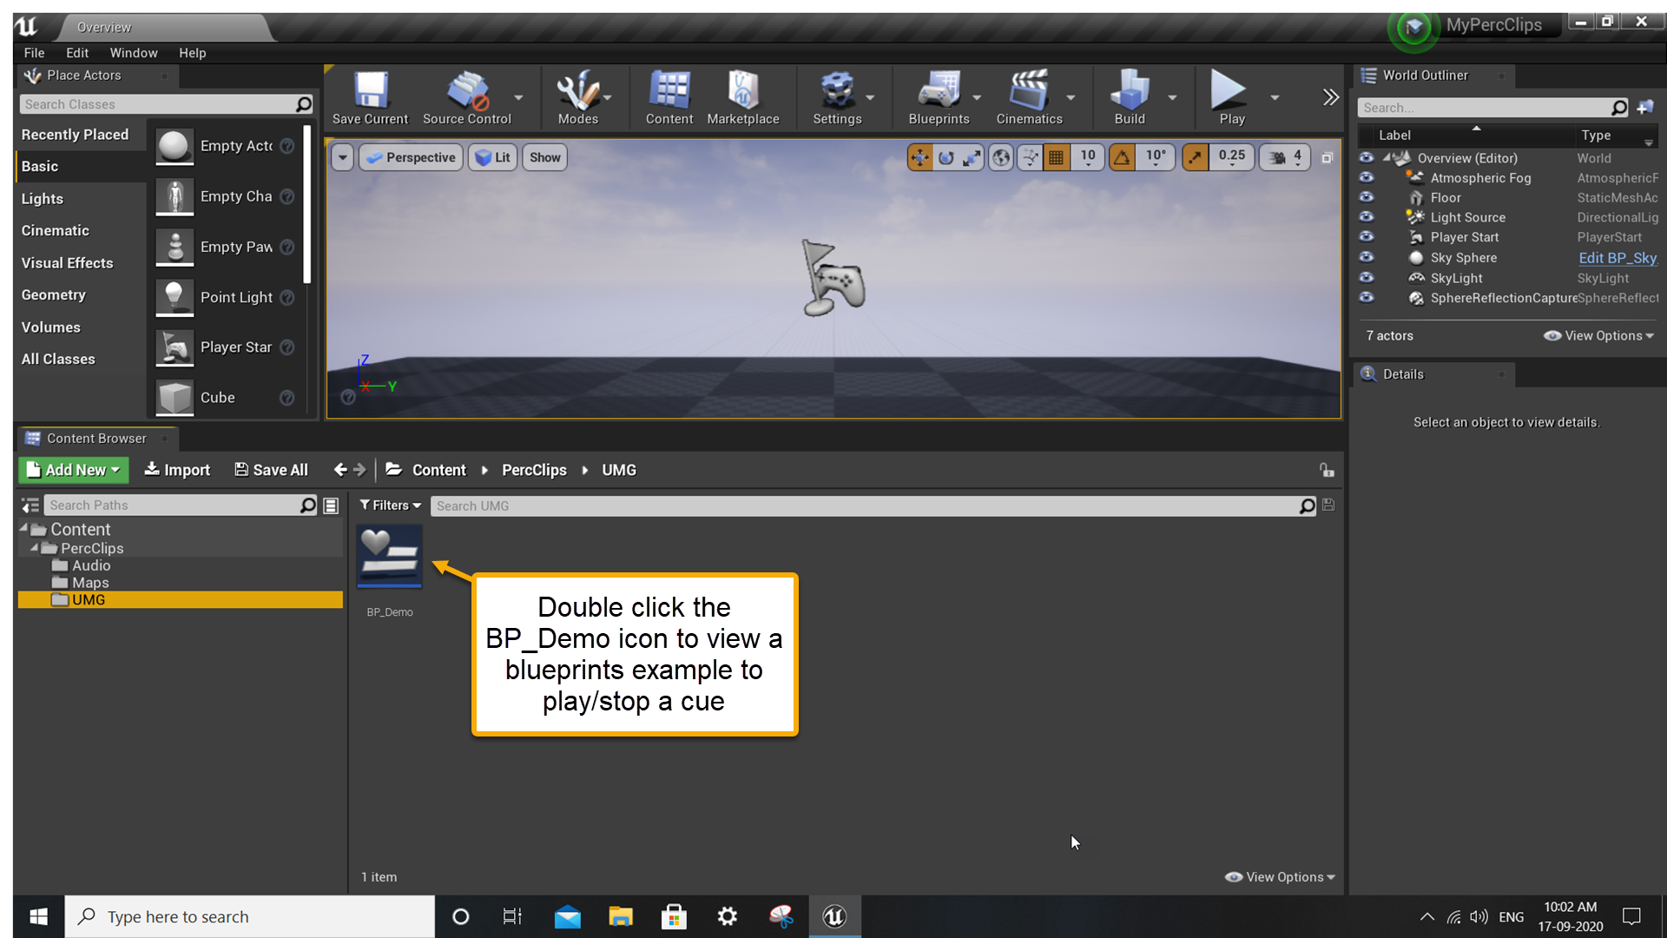1667x938 pixels.
Task: Switch to the Lights category in Place Actors
Action: coord(42,198)
